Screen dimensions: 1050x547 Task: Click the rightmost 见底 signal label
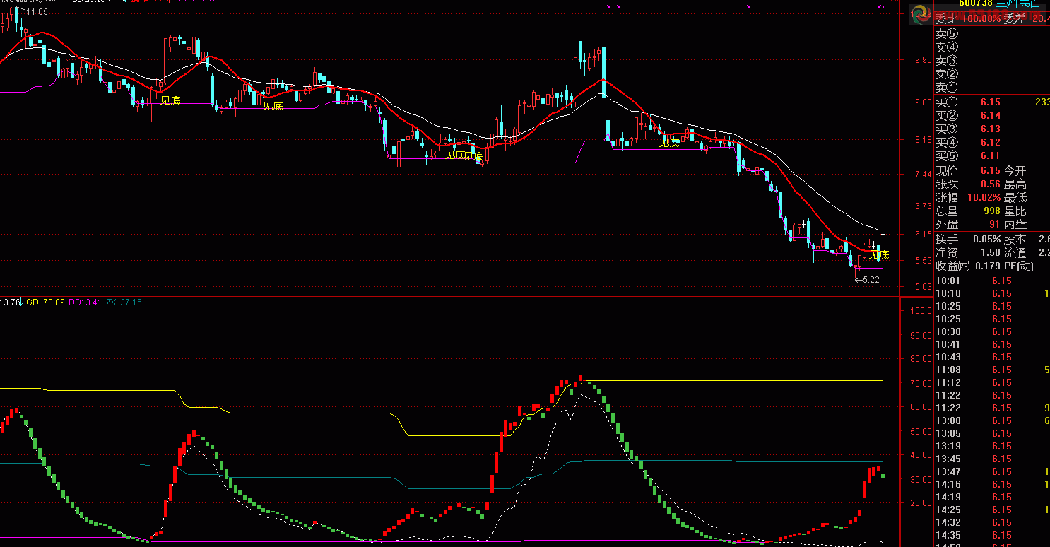879,254
